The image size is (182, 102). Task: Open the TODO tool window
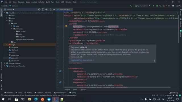click(19, 93)
